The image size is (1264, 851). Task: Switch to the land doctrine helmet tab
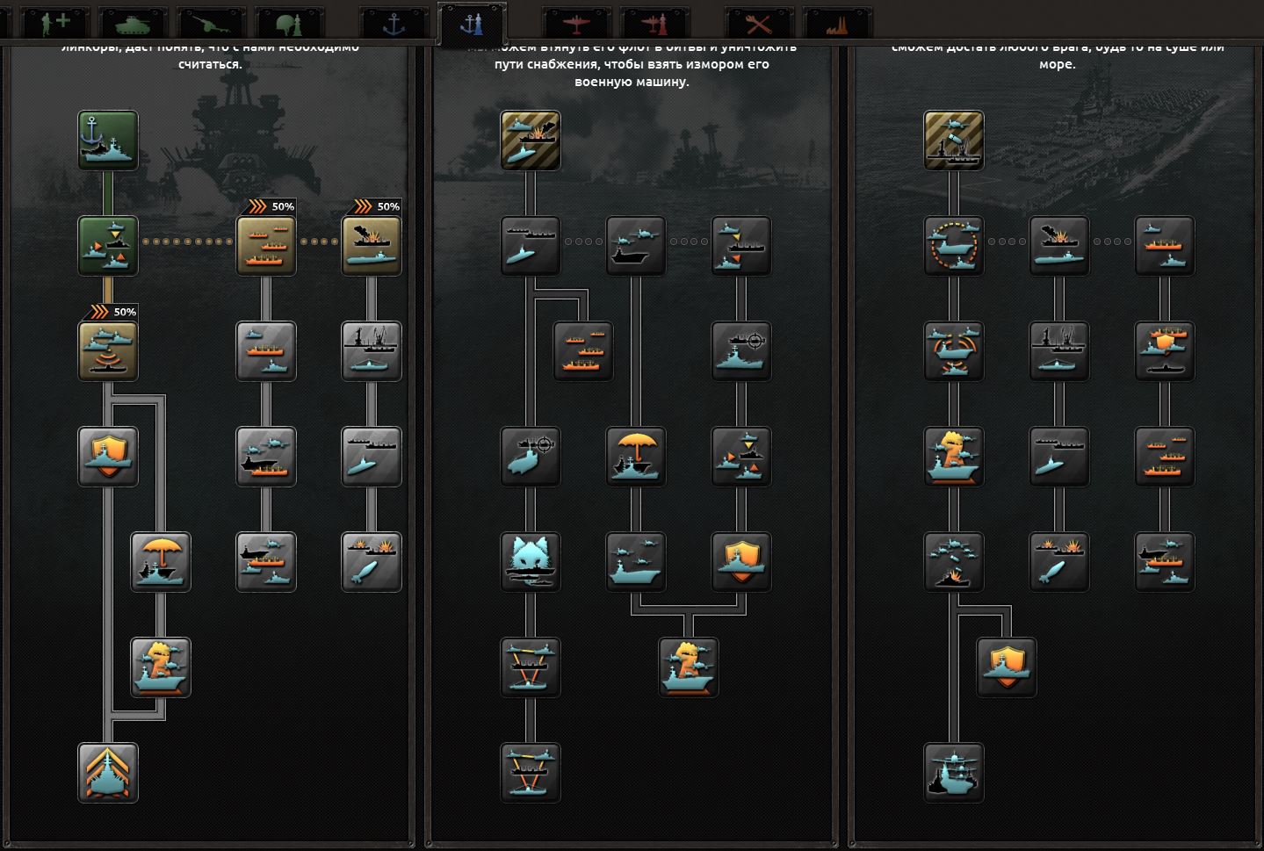point(289,22)
